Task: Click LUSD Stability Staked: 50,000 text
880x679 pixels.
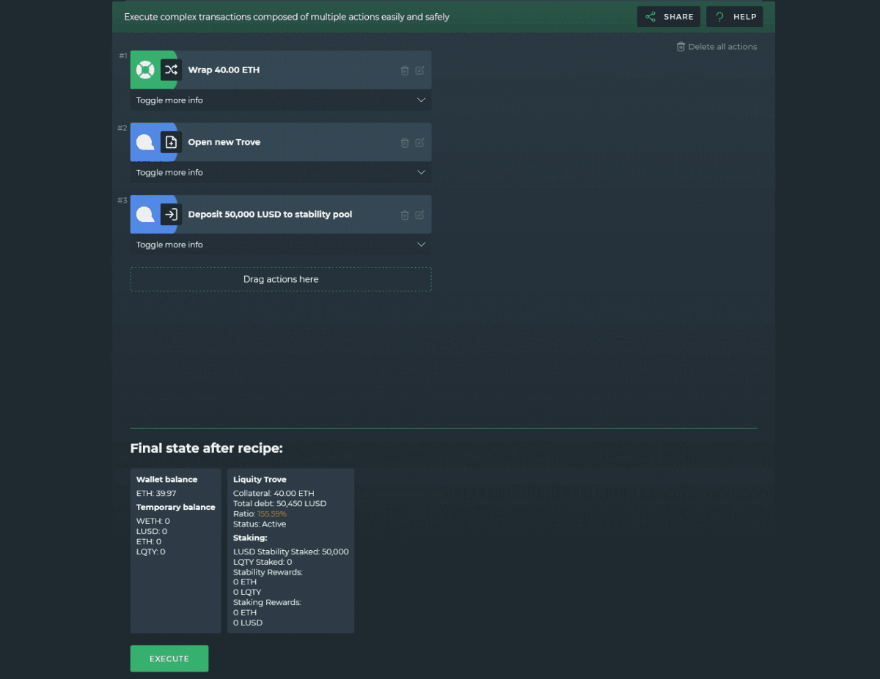Action: (x=291, y=552)
